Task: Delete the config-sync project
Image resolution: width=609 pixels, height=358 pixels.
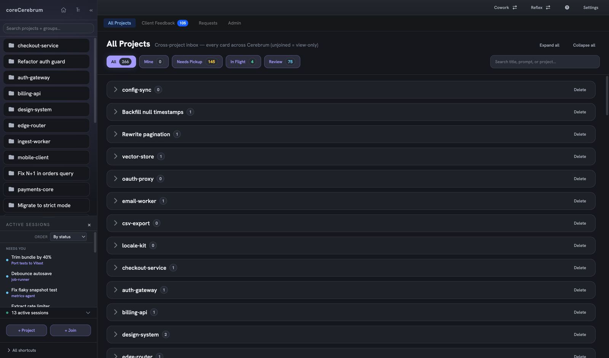Action: (x=580, y=90)
